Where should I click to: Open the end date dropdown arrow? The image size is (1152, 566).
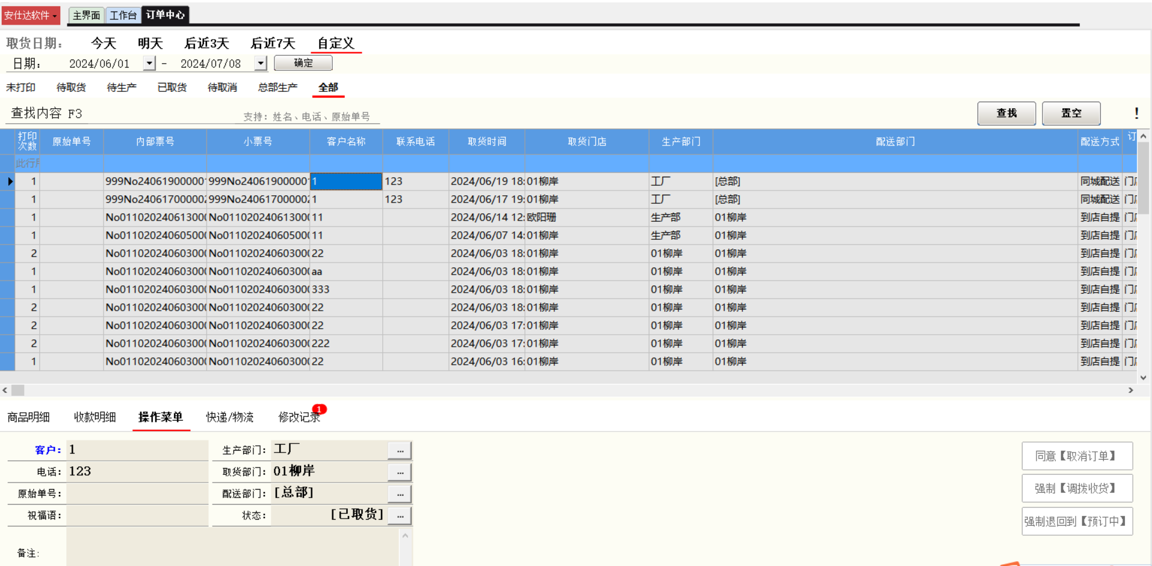[260, 63]
